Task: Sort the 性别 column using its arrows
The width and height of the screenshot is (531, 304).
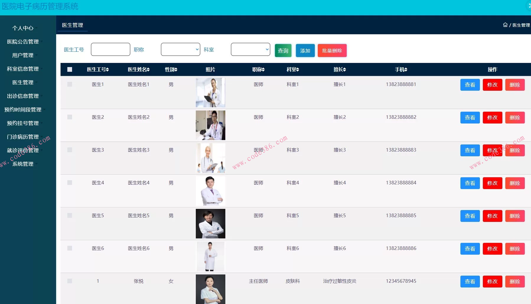Action: pos(176,69)
